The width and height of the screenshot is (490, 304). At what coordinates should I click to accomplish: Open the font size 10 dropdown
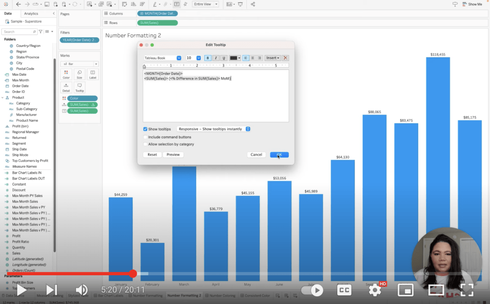(193, 58)
